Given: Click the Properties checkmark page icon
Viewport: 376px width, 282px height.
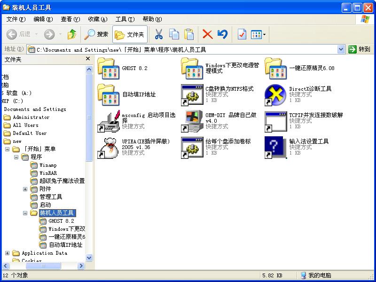Looking at the screenshot, I should (x=242, y=34).
